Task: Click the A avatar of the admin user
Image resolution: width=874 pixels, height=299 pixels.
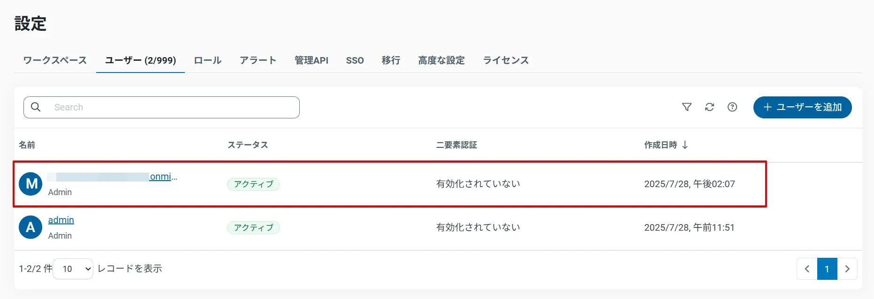Action: pos(30,227)
